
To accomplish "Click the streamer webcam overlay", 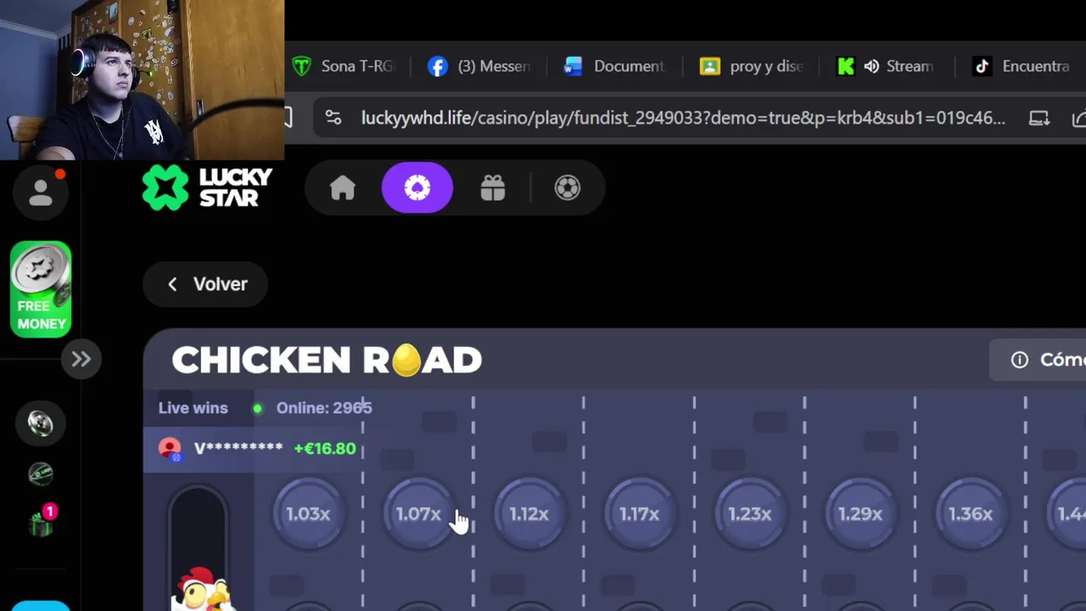I will (142, 80).
